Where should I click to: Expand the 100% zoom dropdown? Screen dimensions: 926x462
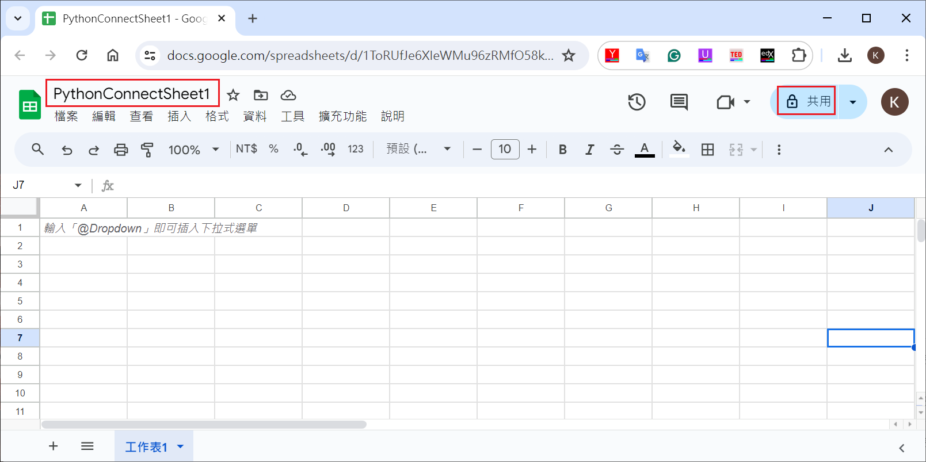[x=193, y=150]
